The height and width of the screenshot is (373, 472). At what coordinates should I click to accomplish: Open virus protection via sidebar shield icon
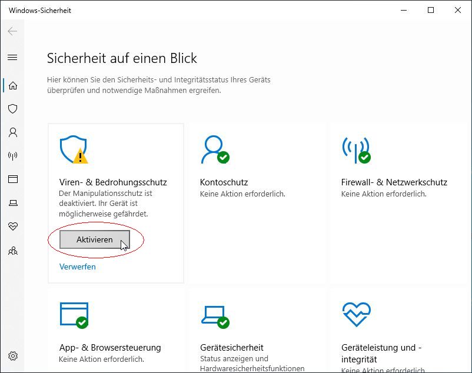pyautogui.click(x=12, y=109)
